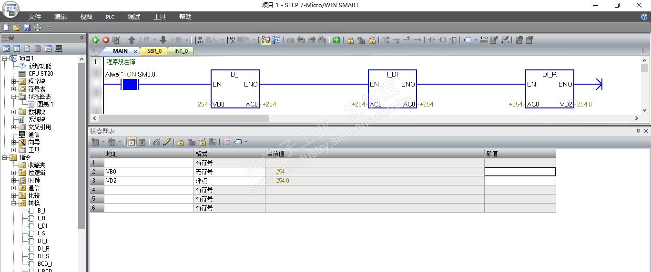Open the 编辑 menu

(x=61, y=17)
